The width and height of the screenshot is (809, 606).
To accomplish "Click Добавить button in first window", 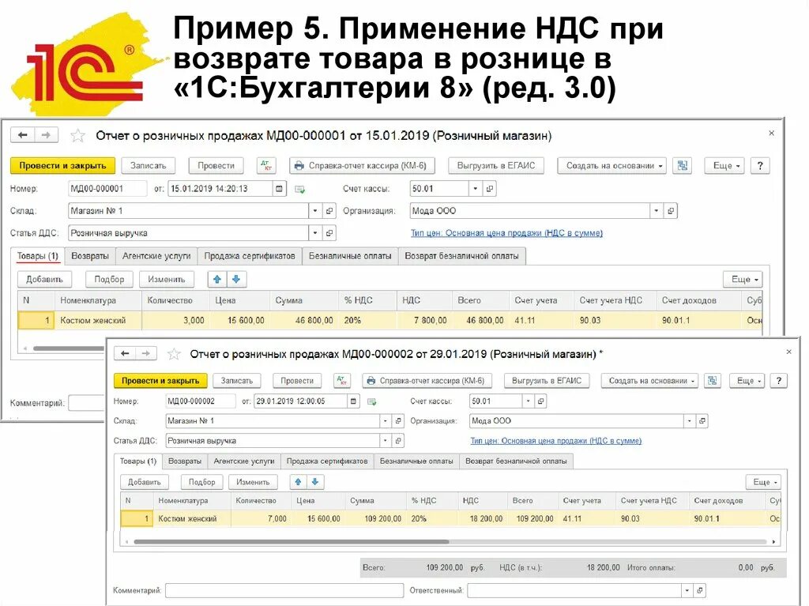I will coord(44,279).
